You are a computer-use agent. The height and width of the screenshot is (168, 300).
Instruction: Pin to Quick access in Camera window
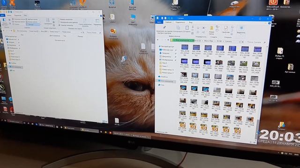[x=165, y=30]
